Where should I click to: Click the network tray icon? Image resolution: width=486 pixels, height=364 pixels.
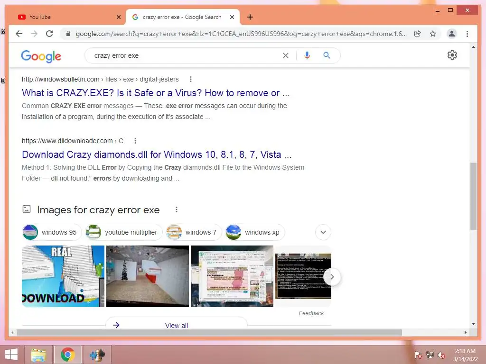[430, 355]
